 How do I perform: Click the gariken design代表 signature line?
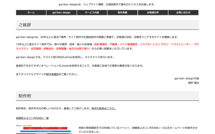pyautogui.click(x=187, y=78)
